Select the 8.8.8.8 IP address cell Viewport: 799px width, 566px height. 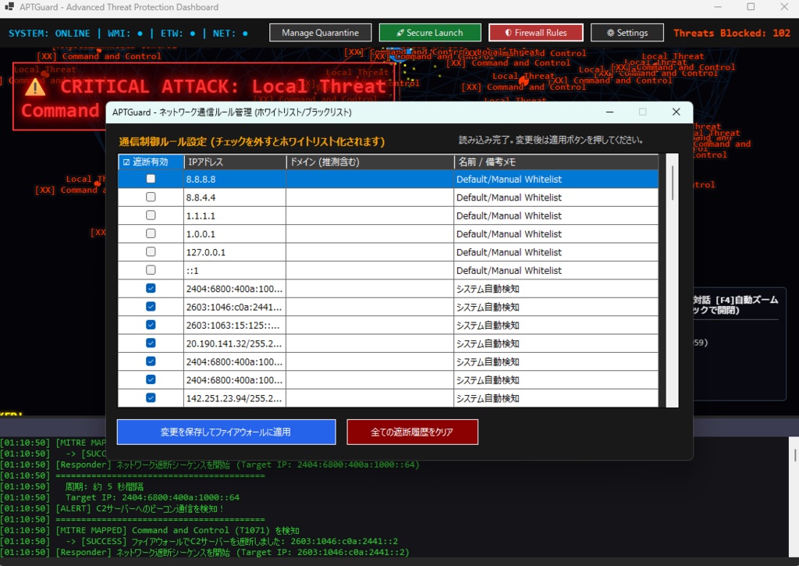pos(235,179)
